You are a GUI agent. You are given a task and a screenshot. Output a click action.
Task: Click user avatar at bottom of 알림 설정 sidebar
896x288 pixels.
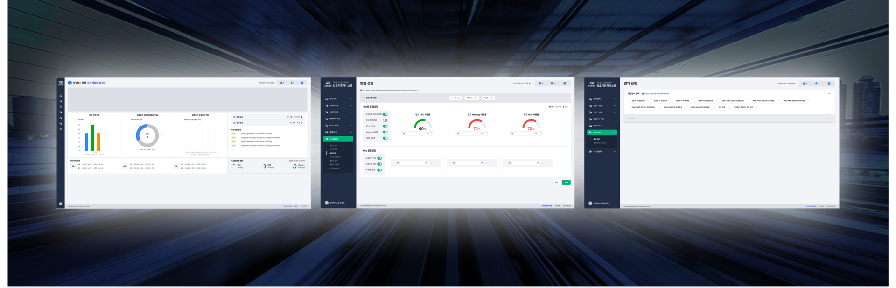(327, 203)
